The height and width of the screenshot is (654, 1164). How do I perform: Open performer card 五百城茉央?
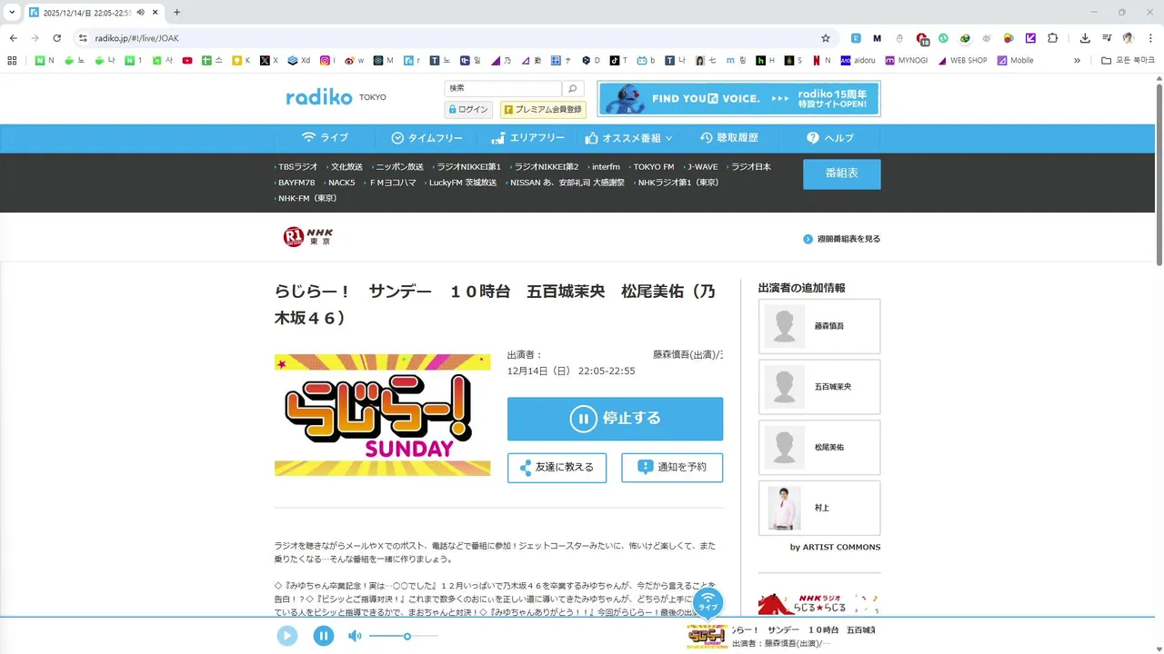(819, 387)
